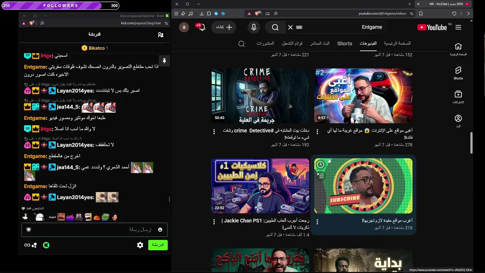Screen dimensions: 485x273
Task: Open options for the أغبى مواقع video
Action: 317,132
